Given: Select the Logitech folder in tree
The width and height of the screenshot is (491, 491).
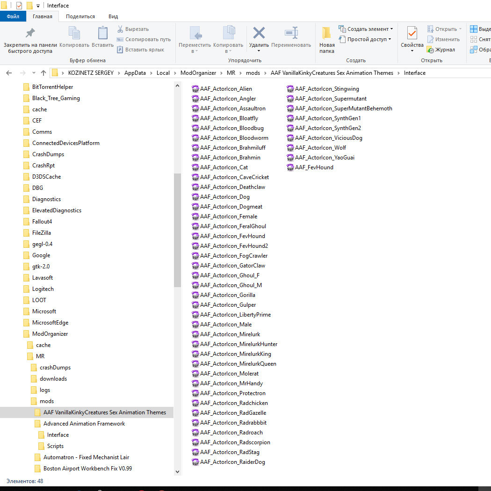Looking at the screenshot, I should pos(43,289).
